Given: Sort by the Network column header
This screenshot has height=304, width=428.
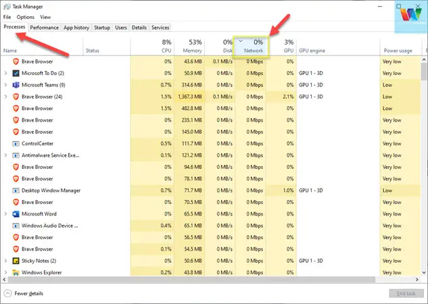Looking at the screenshot, I should pos(251,46).
